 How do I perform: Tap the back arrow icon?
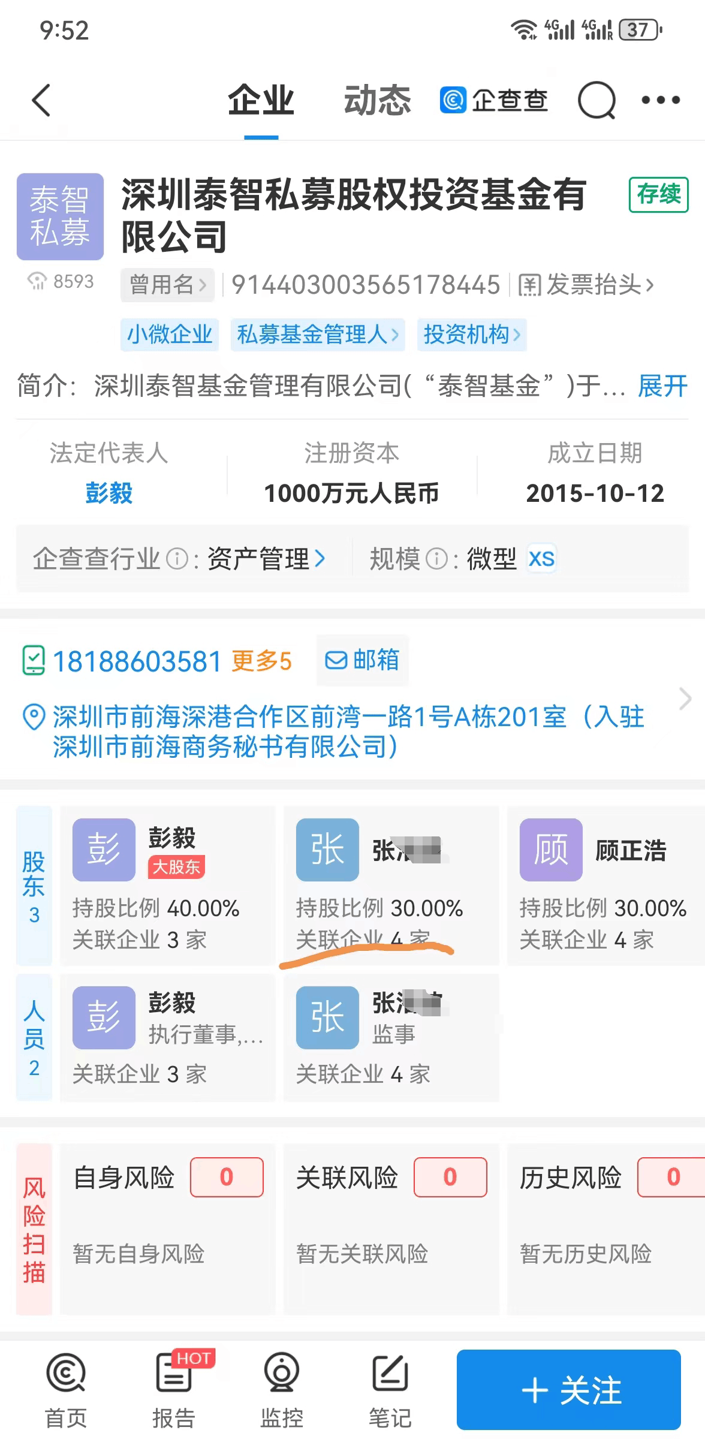click(41, 100)
